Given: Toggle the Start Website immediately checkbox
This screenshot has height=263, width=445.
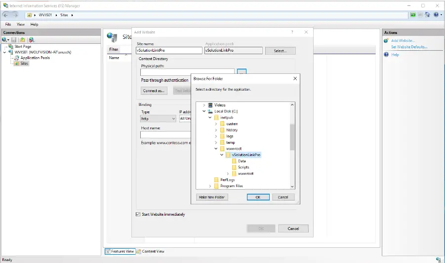Looking at the screenshot, I should [138, 214].
